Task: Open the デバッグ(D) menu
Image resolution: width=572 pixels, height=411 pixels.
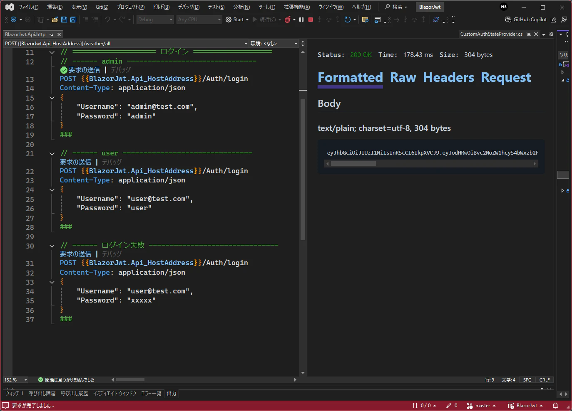Action: coord(189,7)
